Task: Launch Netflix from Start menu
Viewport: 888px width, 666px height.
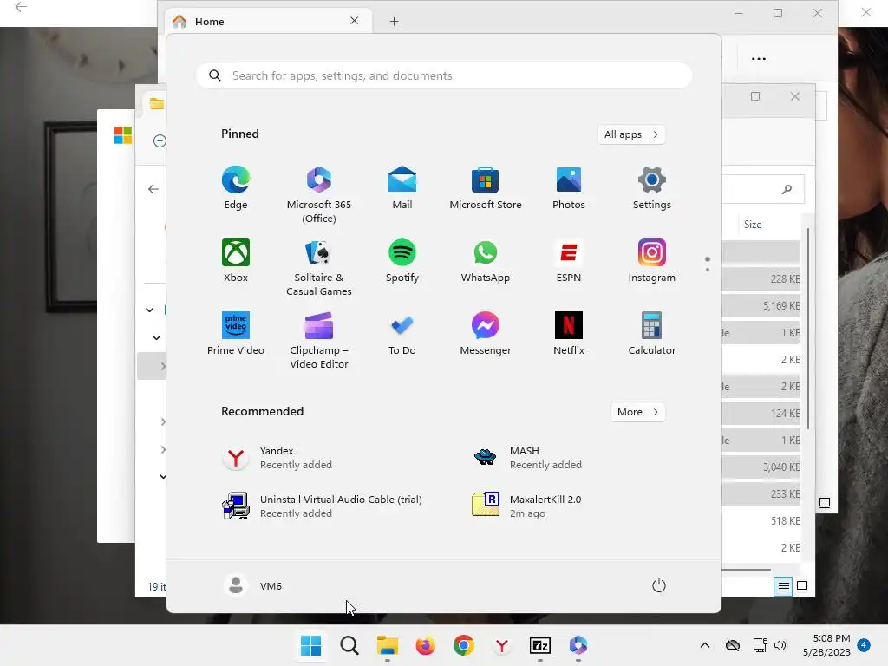Action: click(569, 334)
